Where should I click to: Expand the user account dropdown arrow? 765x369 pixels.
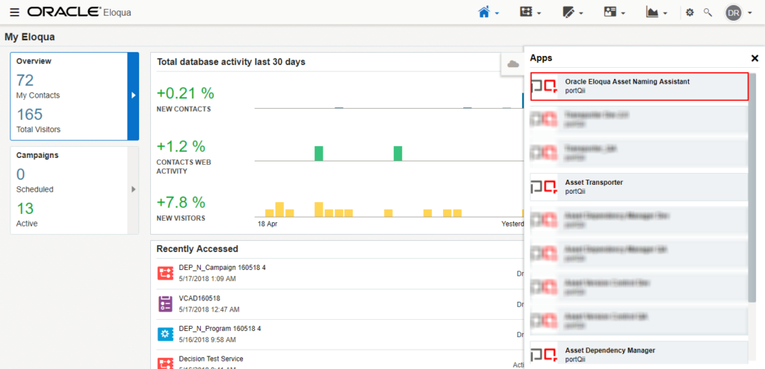(749, 13)
